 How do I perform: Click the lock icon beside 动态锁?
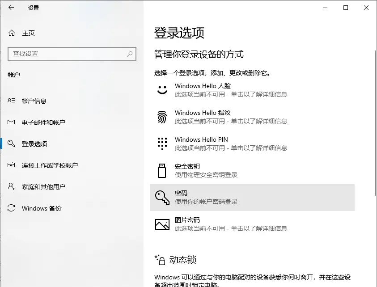tap(160, 260)
